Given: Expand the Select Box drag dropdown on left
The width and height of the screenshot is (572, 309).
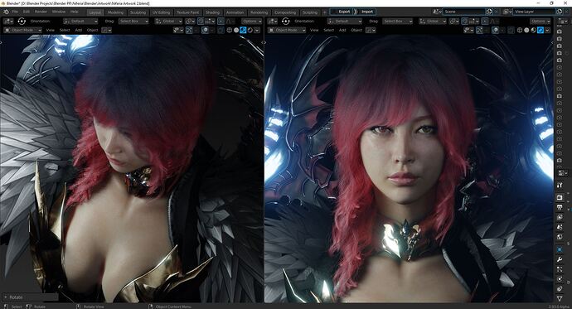Looking at the screenshot, I should [133, 22].
